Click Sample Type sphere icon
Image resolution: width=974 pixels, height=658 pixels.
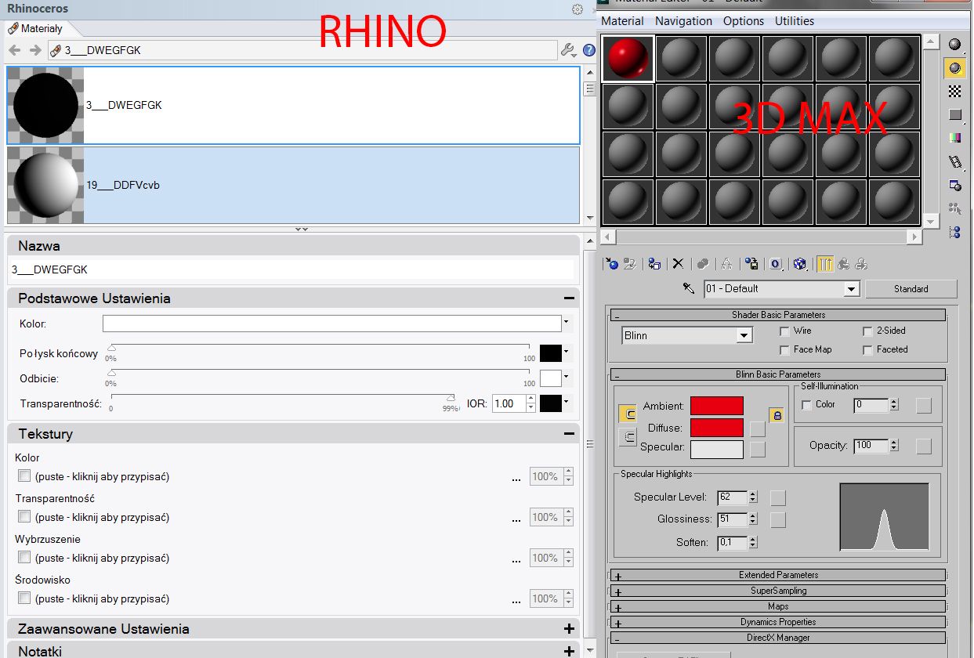pyautogui.click(x=954, y=45)
